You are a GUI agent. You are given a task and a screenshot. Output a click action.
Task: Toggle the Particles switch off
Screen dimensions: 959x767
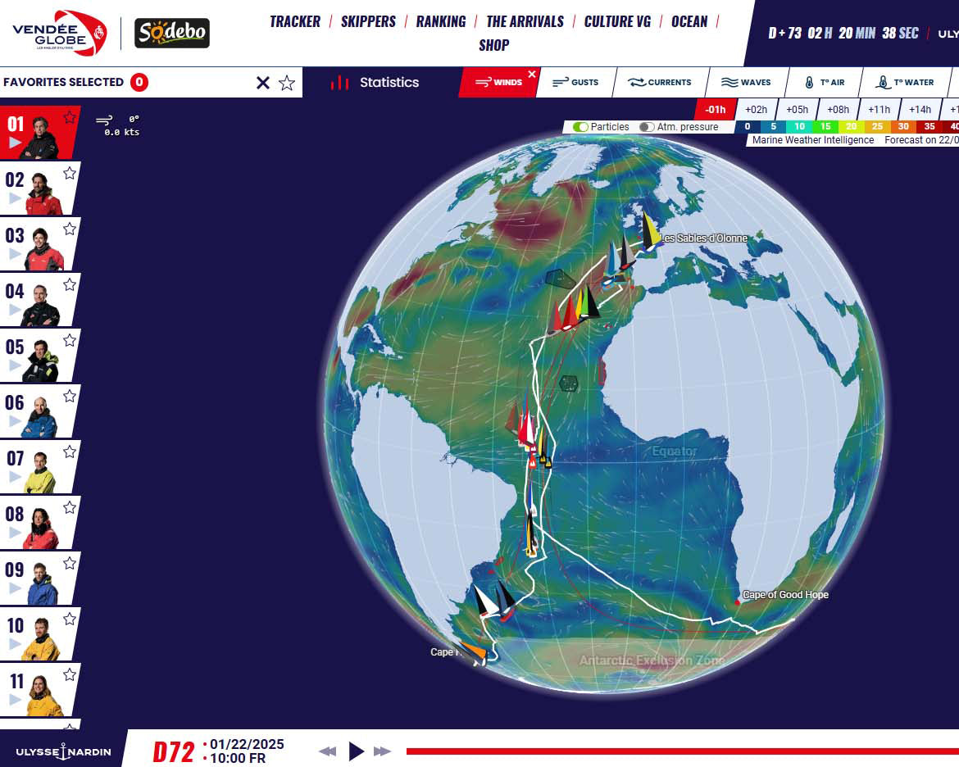581,127
